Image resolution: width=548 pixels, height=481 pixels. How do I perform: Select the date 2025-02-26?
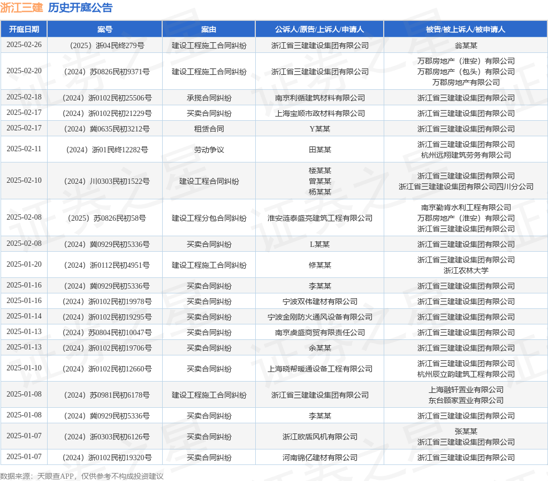click(x=24, y=45)
